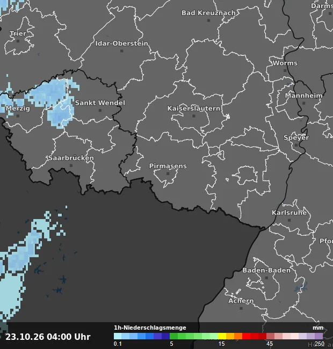Click the Pirmasens city label
Image resolution: width=333 pixels, height=349 pixels.
tap(168, 166)
